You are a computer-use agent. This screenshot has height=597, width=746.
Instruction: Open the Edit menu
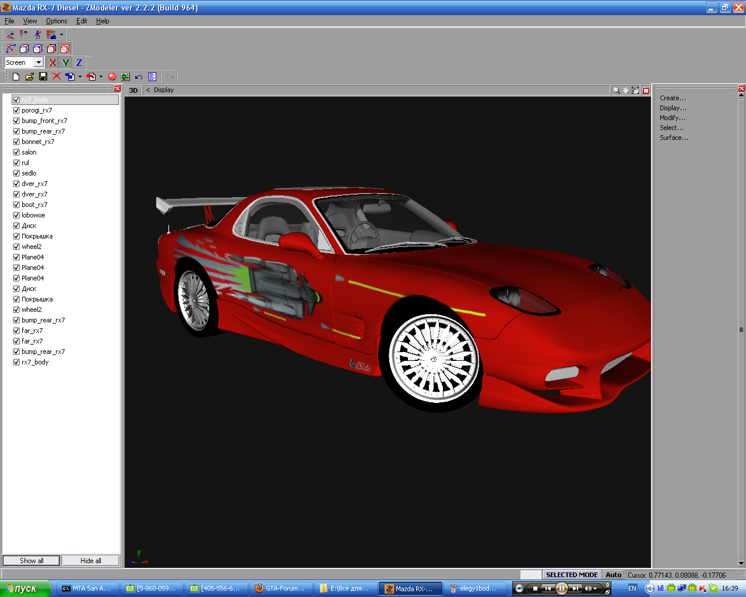[x=82, y=21]
